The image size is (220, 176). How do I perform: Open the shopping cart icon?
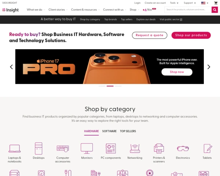pyautogui.click(x=216, y=3)
